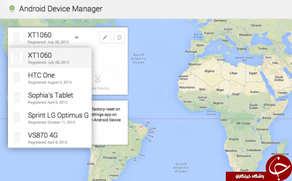Choose Sophia's Tablet from the list

[50, 98]
